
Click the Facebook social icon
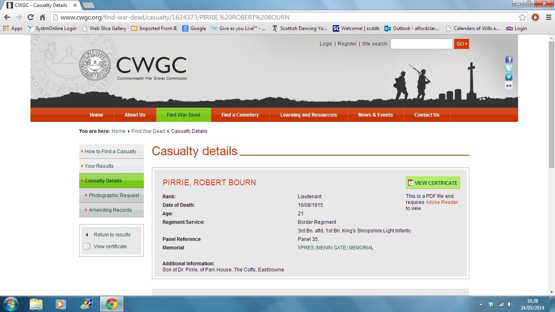509,60
